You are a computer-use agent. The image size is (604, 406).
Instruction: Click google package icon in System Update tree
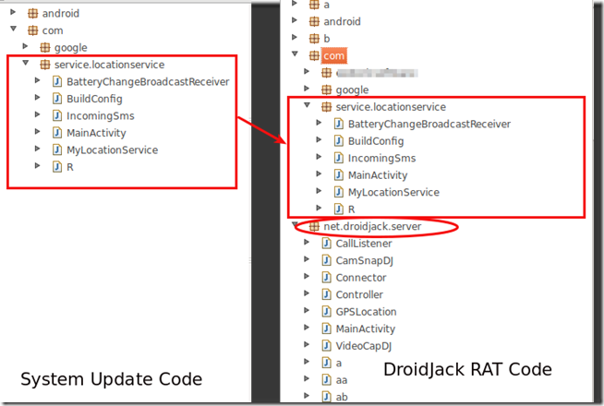coord(45,48)
